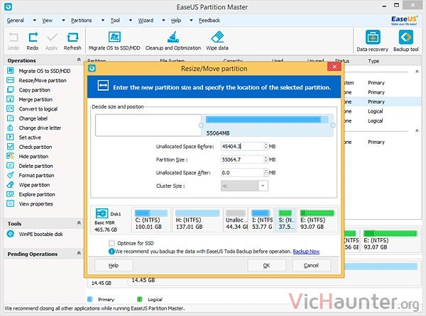This screenshot has height=316, width=426.
Task: Focus the Unallocated Space After field
Action: tap(242, 173)
